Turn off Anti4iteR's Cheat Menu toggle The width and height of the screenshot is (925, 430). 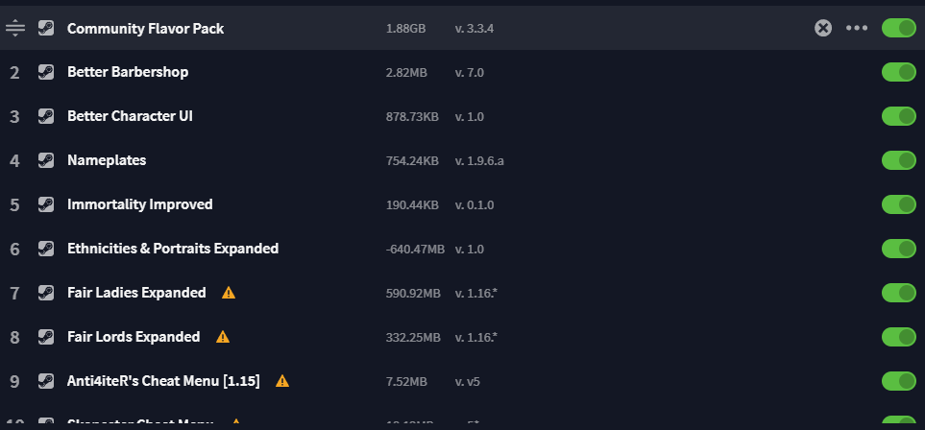tap(898, 381)
